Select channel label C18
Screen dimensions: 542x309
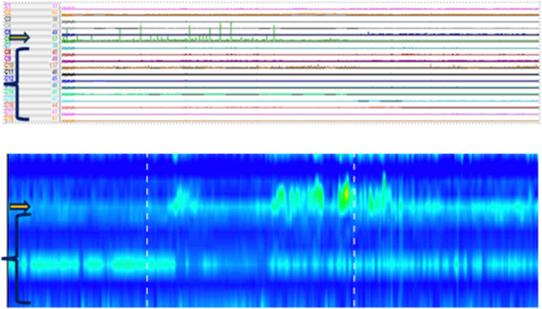[7, 117]
